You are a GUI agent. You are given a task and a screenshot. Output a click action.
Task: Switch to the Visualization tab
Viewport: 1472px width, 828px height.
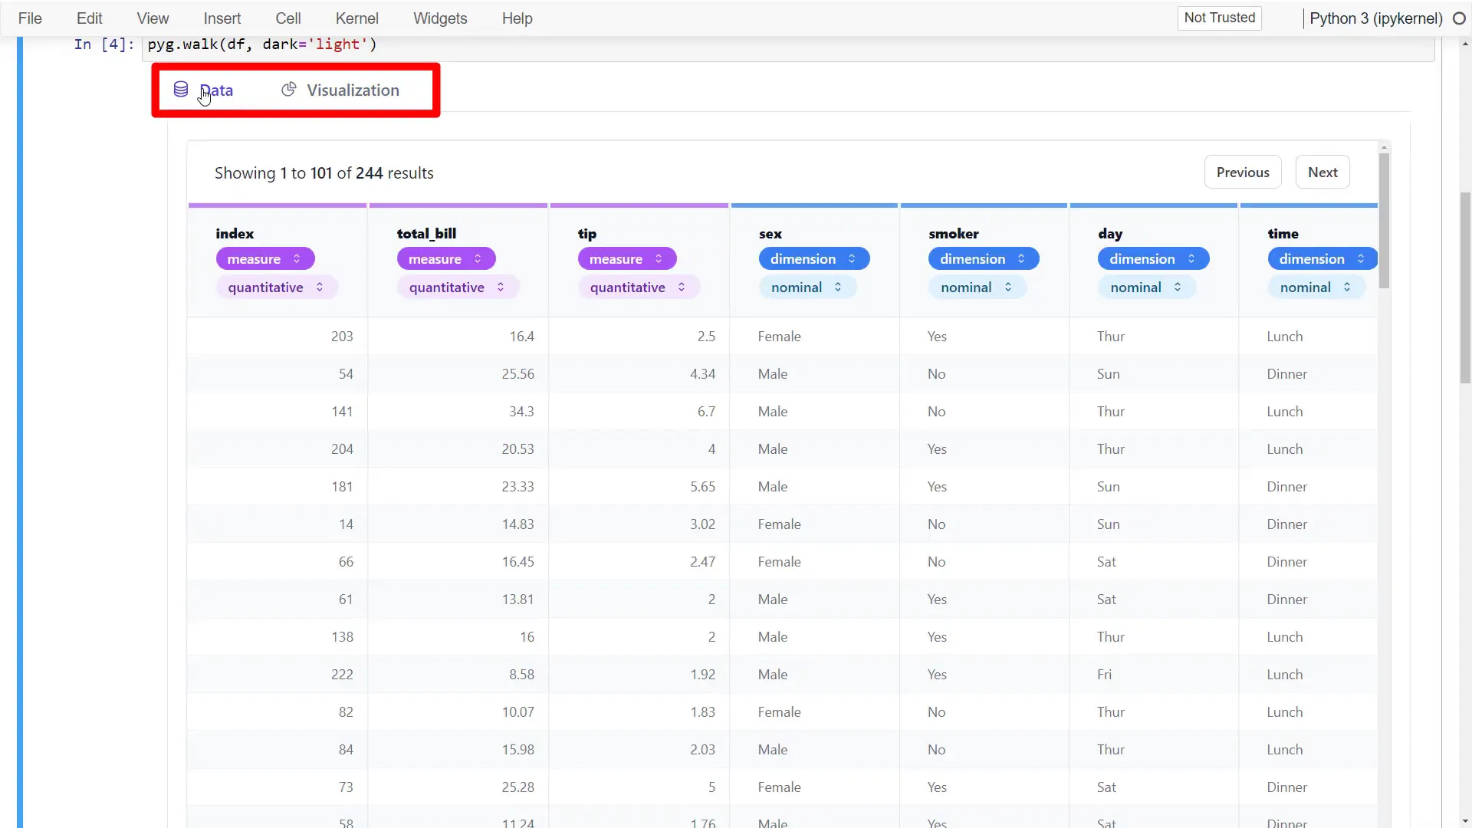point(352,90)
